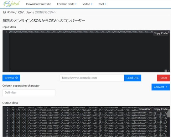
Task: Open the Json breadcrumb link
Action: (x=29, y=12)
